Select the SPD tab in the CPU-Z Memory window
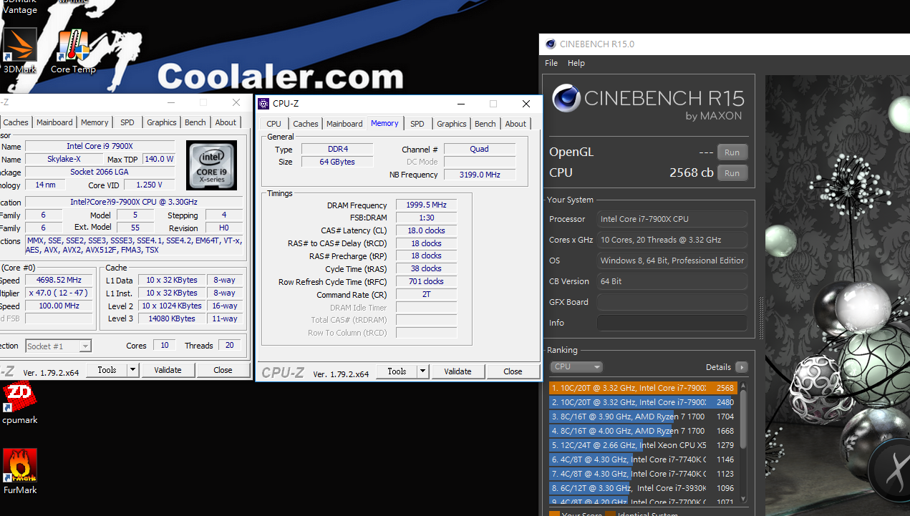 pyautogui.click(x=417, y=124)
